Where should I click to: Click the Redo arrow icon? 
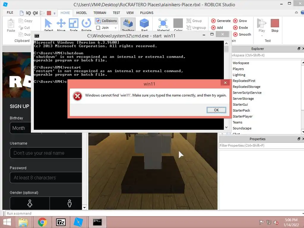tap(35, 13)
